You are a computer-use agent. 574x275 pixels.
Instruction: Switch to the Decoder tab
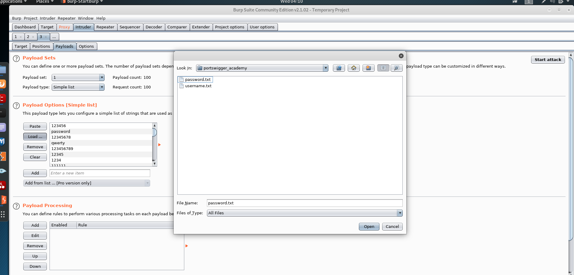tap(154, 27)
